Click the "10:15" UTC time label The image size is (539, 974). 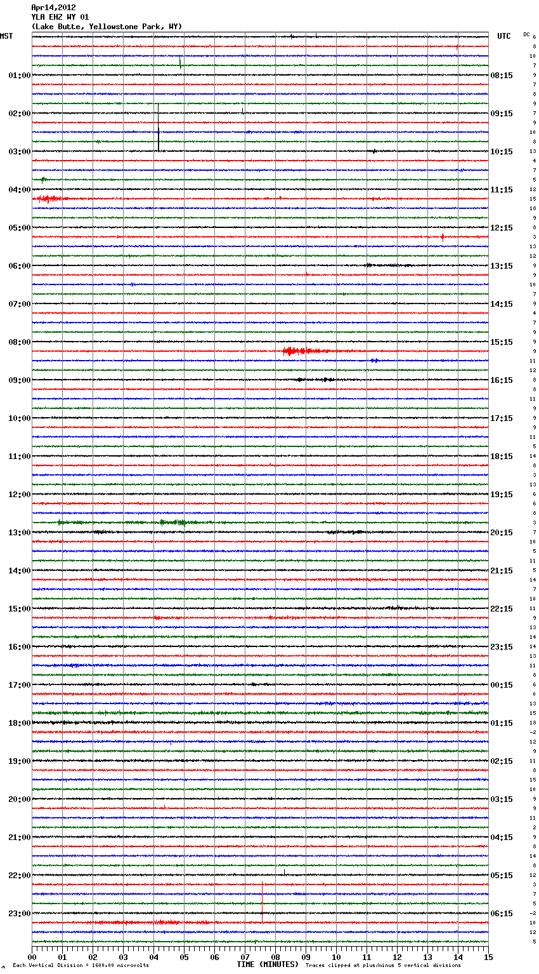coord(502,152)
